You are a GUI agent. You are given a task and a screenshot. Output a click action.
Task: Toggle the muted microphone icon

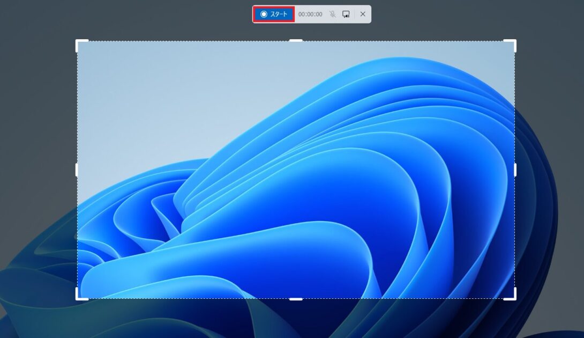333,14
